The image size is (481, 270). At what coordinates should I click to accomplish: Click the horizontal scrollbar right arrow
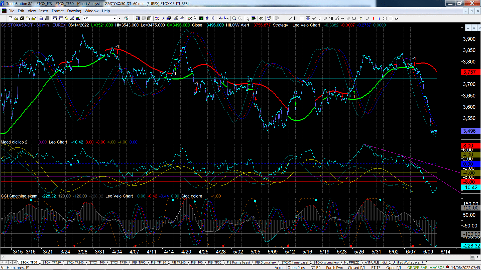click(478, 257)
